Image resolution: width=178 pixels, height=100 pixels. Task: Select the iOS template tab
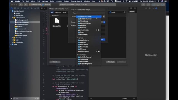pyautogui.click(x=52, y=12)
